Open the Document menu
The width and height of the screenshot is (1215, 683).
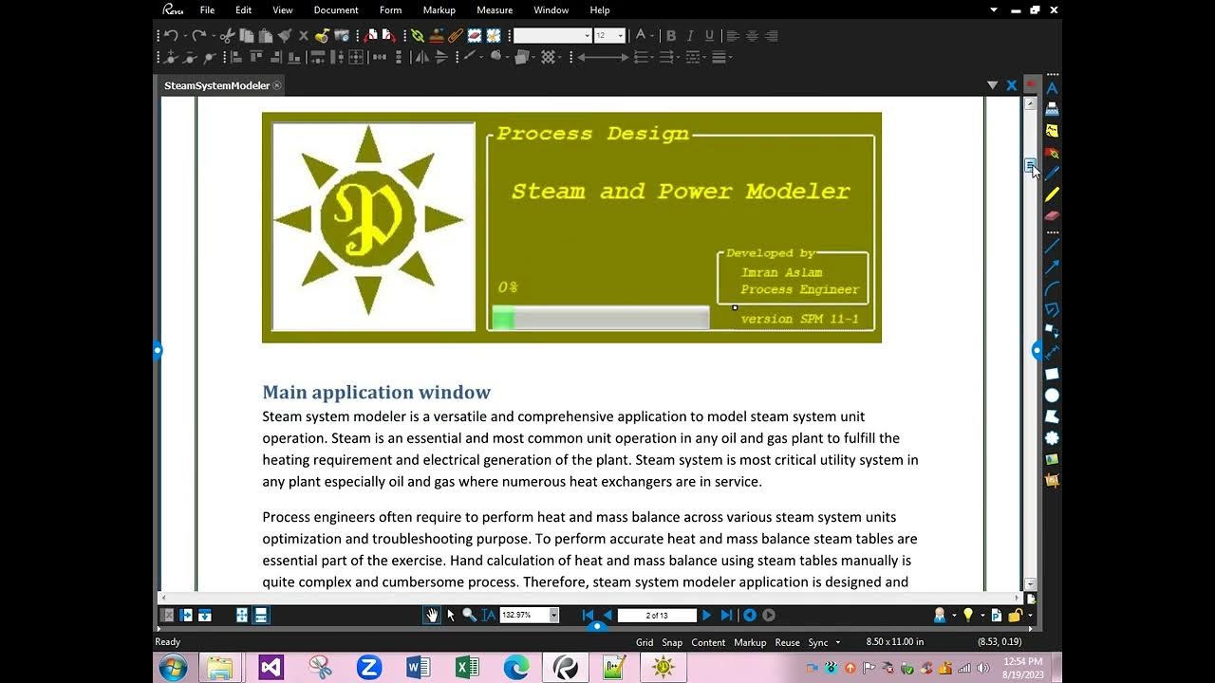click(x=336, y=9)
